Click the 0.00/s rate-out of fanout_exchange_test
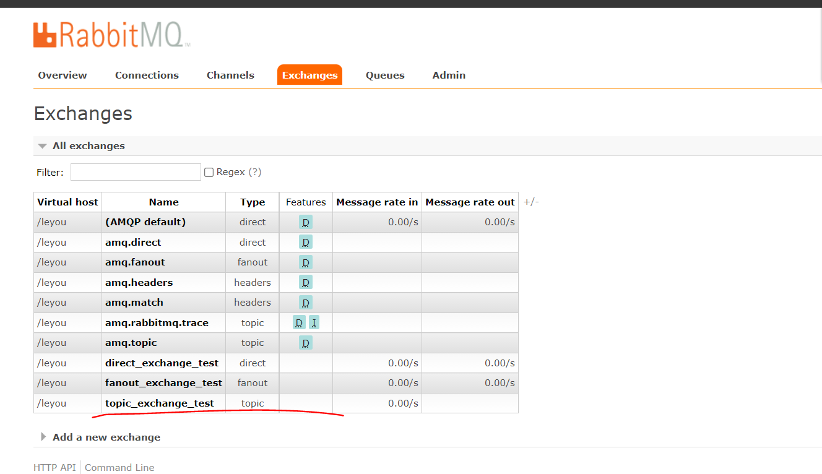Screen dimensions: 822x474 (x=500, y=383)
